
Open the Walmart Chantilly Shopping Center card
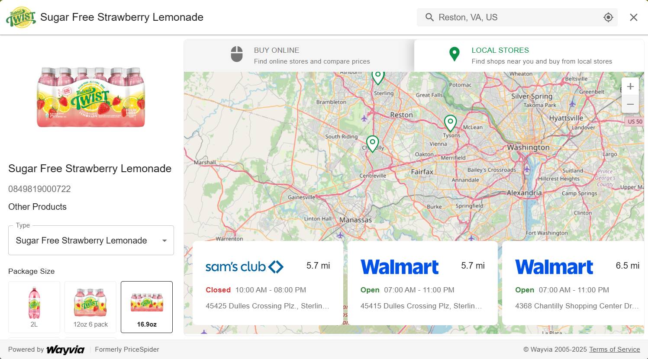pos(573,283)
